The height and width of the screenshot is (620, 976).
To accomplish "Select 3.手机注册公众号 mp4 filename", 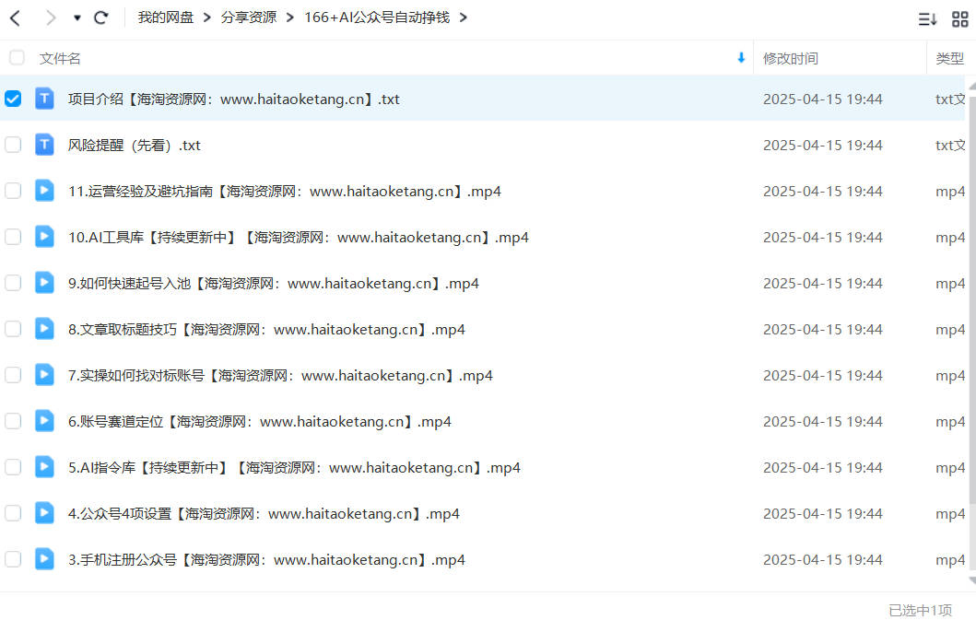I will point(266,559).
